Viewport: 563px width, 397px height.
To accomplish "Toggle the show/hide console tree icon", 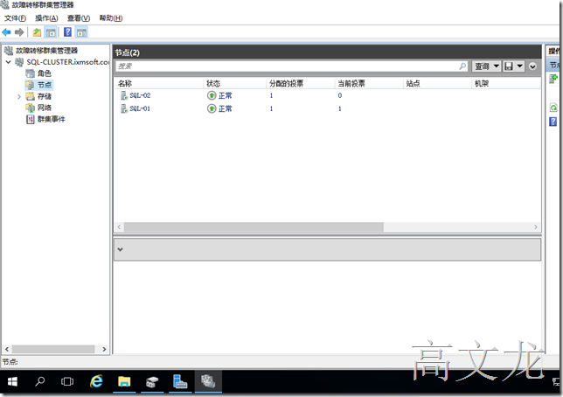I will 51,32.
